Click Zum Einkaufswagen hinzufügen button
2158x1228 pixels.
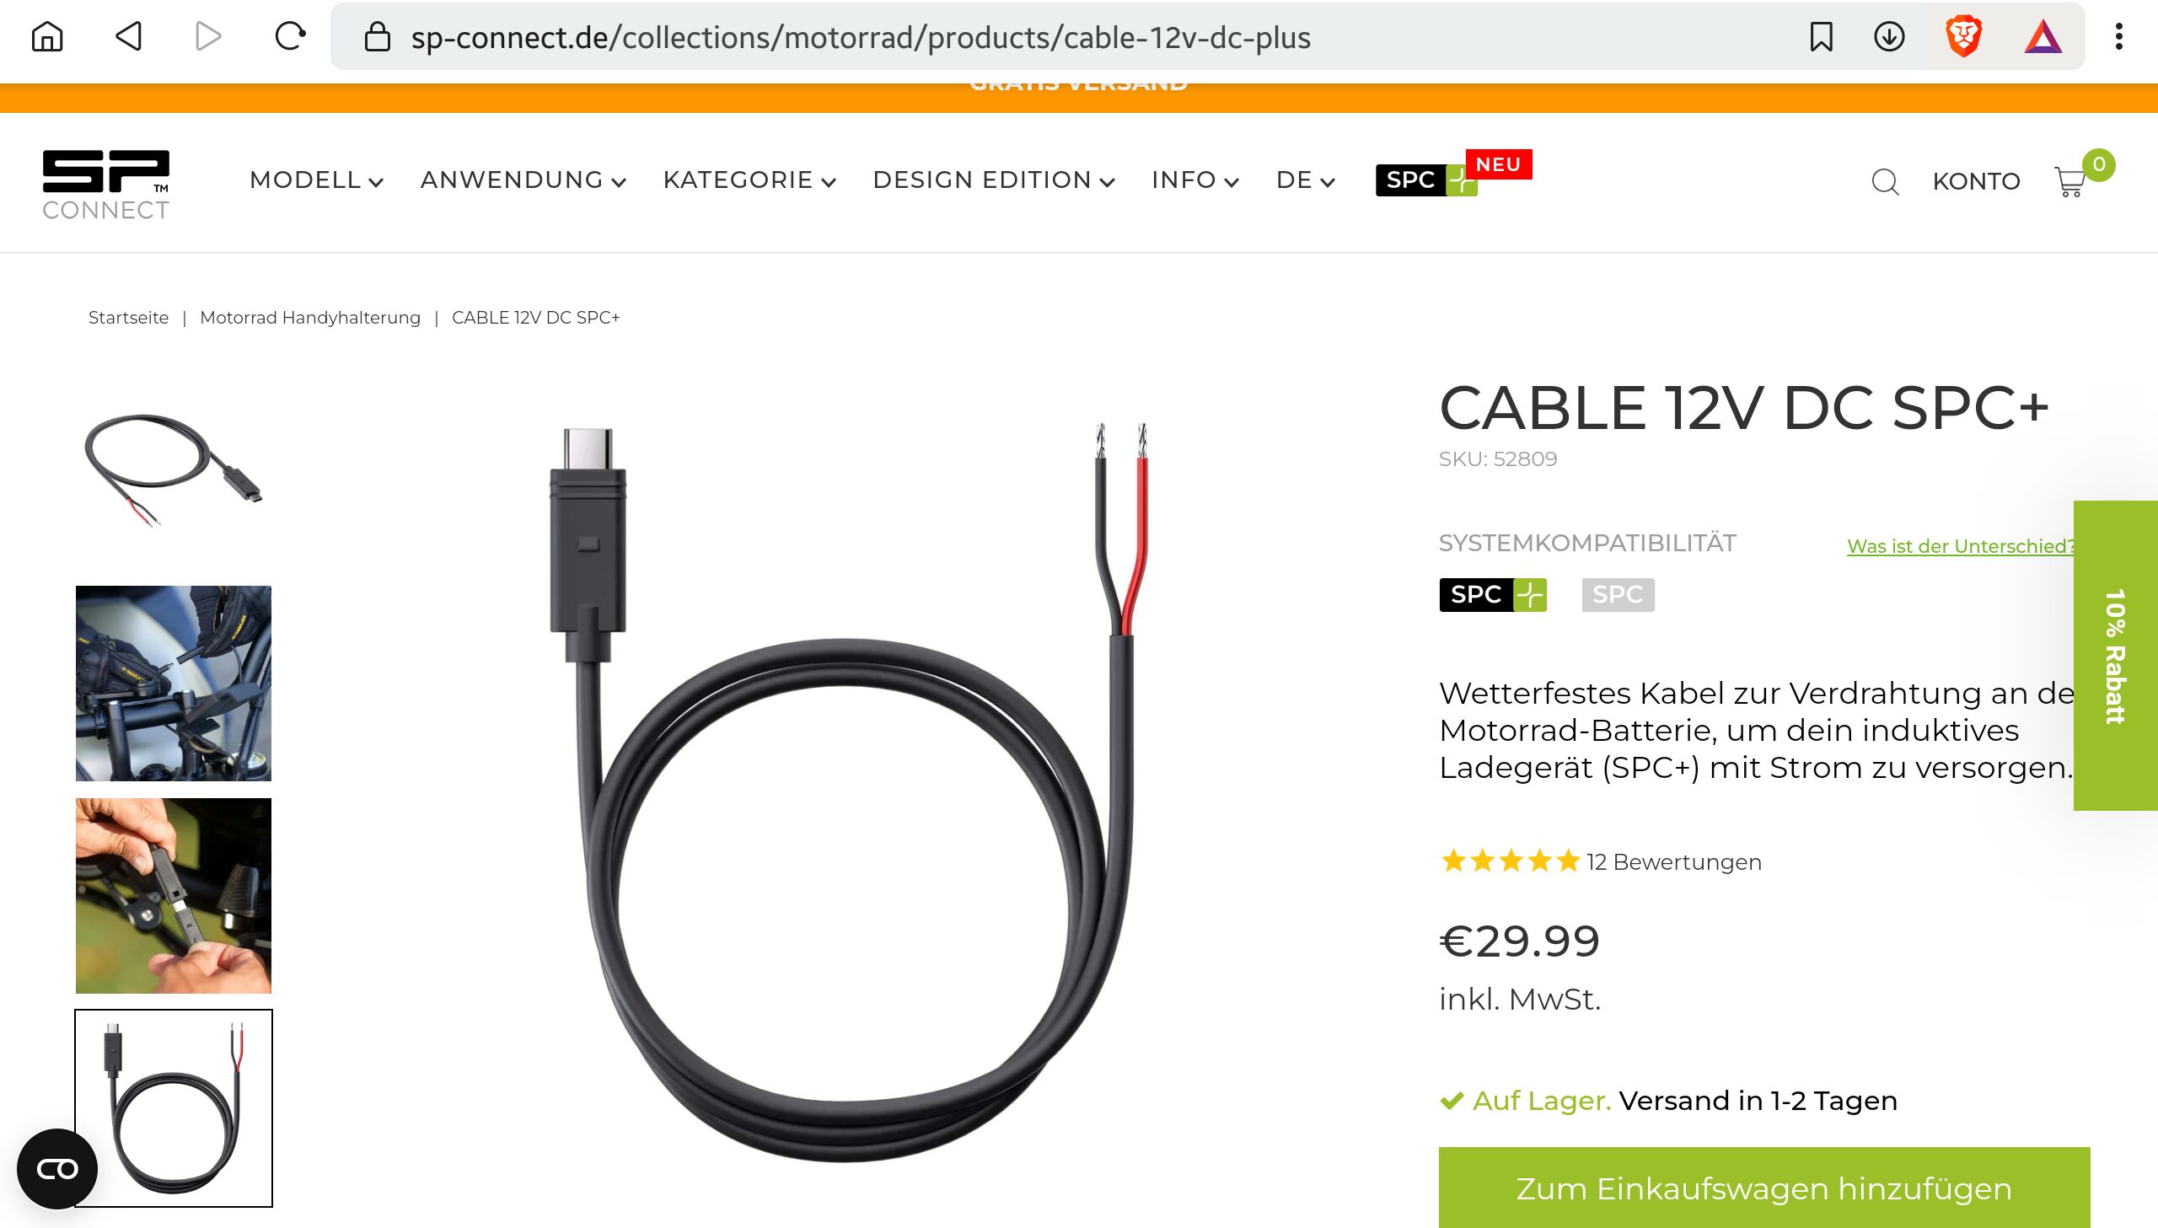tap(1763, 1188)
